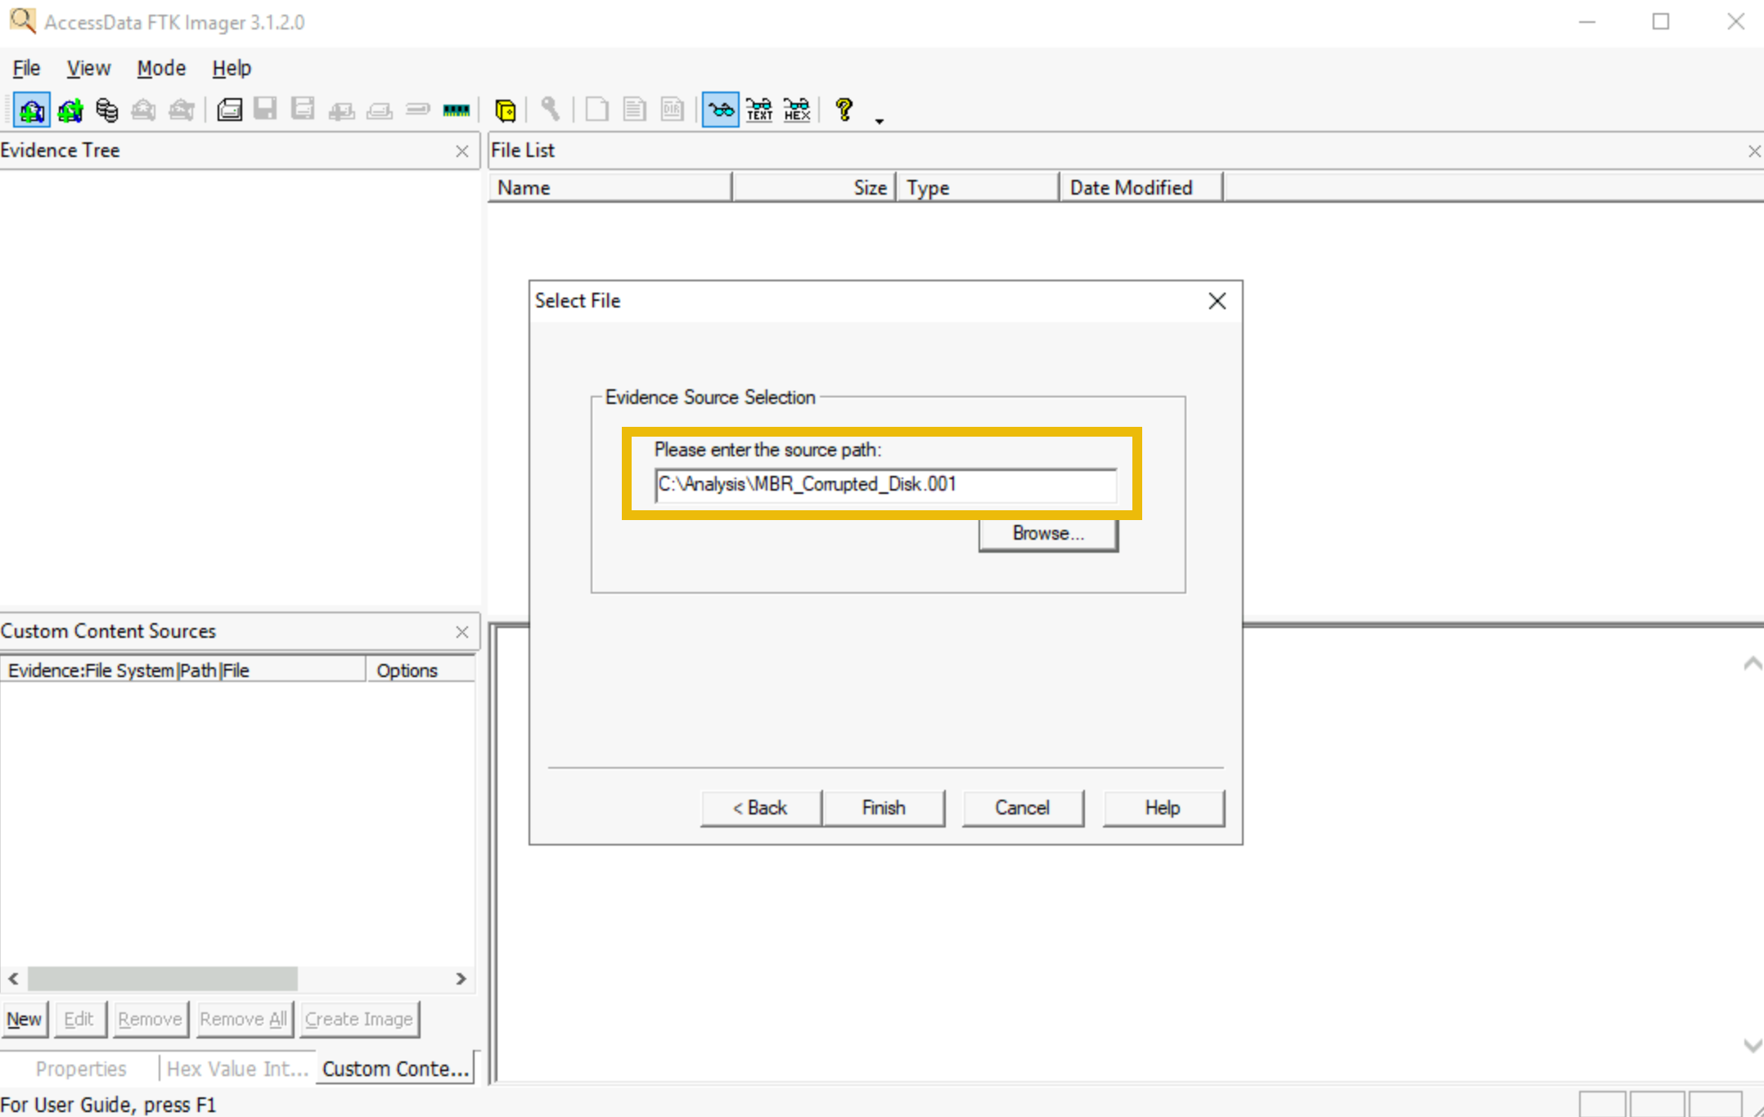Click the < Back button
This screenshot has height=1117, width=1764.
pyautogui.click(x=760, y=808)
